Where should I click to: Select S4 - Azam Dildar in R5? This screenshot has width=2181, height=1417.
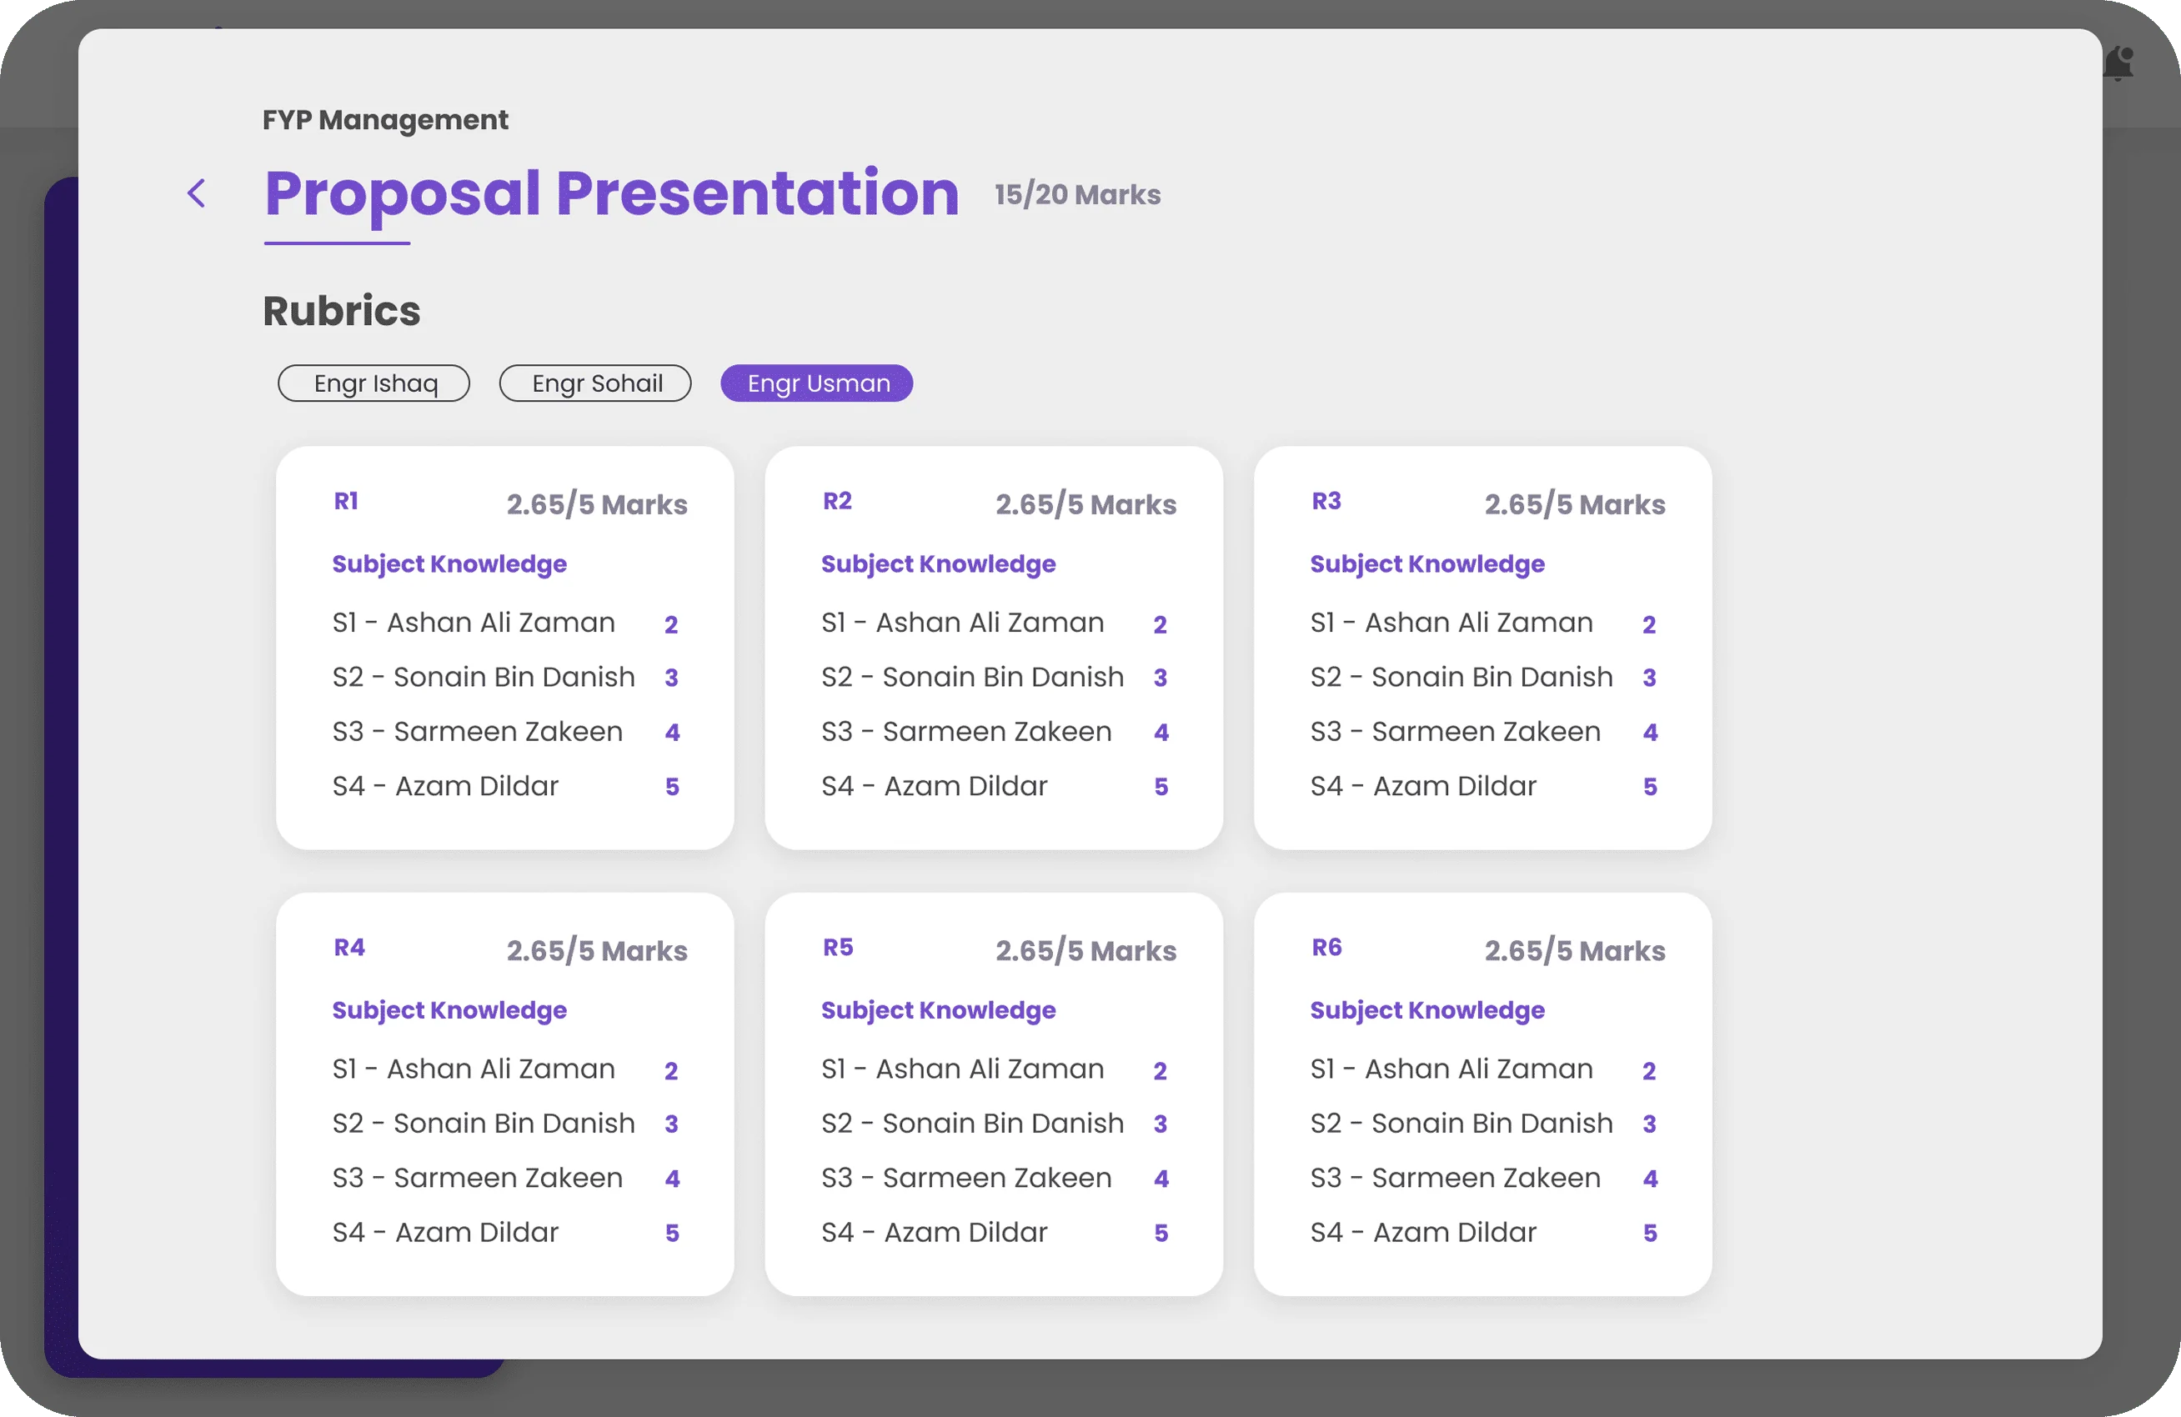pos(935,1231)
